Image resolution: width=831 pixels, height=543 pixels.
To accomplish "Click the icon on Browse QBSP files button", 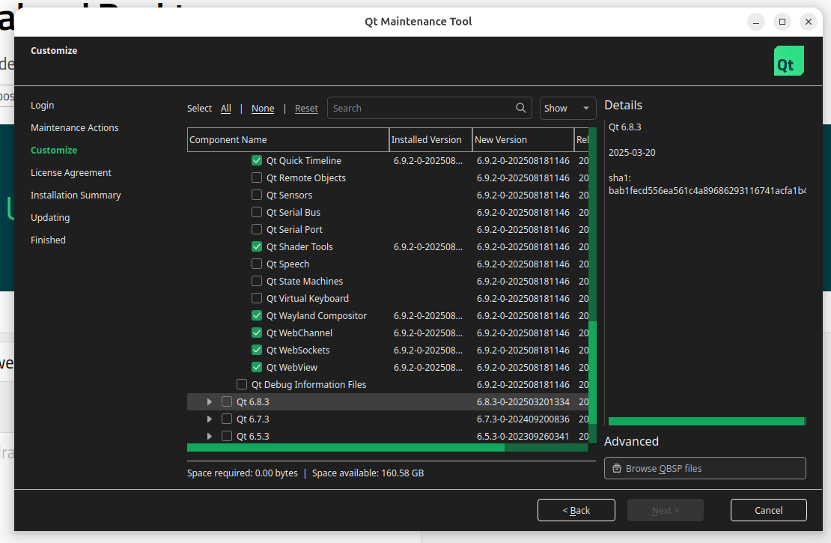I will click(x=616, y=467).
